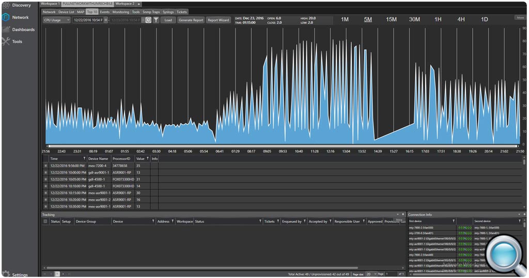Filter the Address column in Tracking panel

tap(173, 221)
